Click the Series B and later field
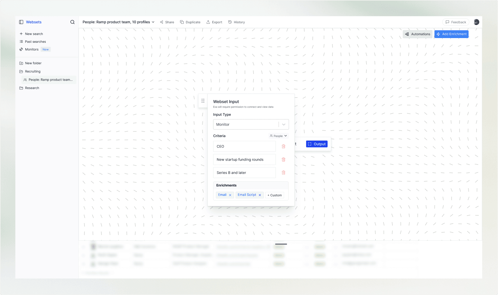Screen dimensions: 498x295 (x=244, y=173)
